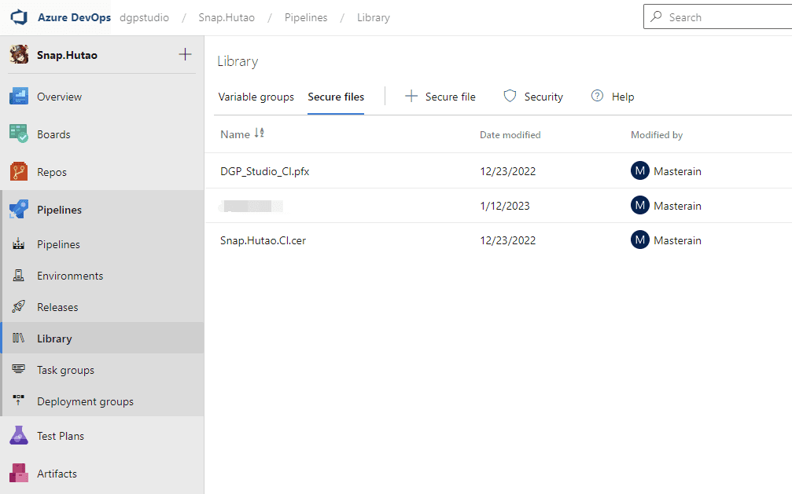
Task: Click Masterain avatar in the 1/12/2023 row
Action: pos(640,205)
